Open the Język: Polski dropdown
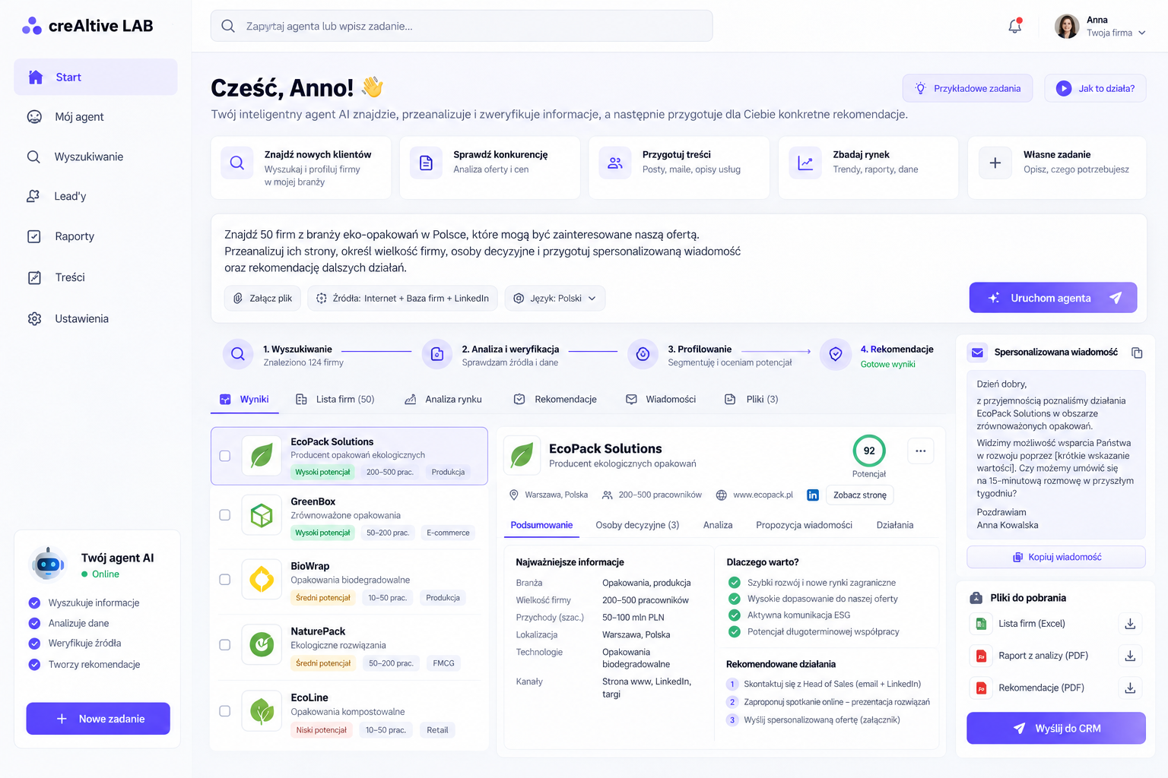This screenshot has width=1168, height=778. click(555, 299)
